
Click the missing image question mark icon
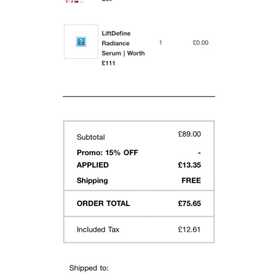pyautogui.click(x=81, y=42)
